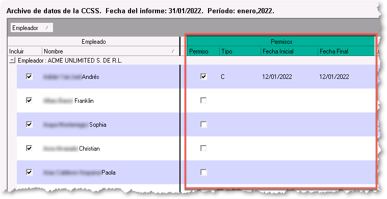The image size is (387, 199).
Task: Enable the Permiso checkbox for Christian
Action: [203, 148]
